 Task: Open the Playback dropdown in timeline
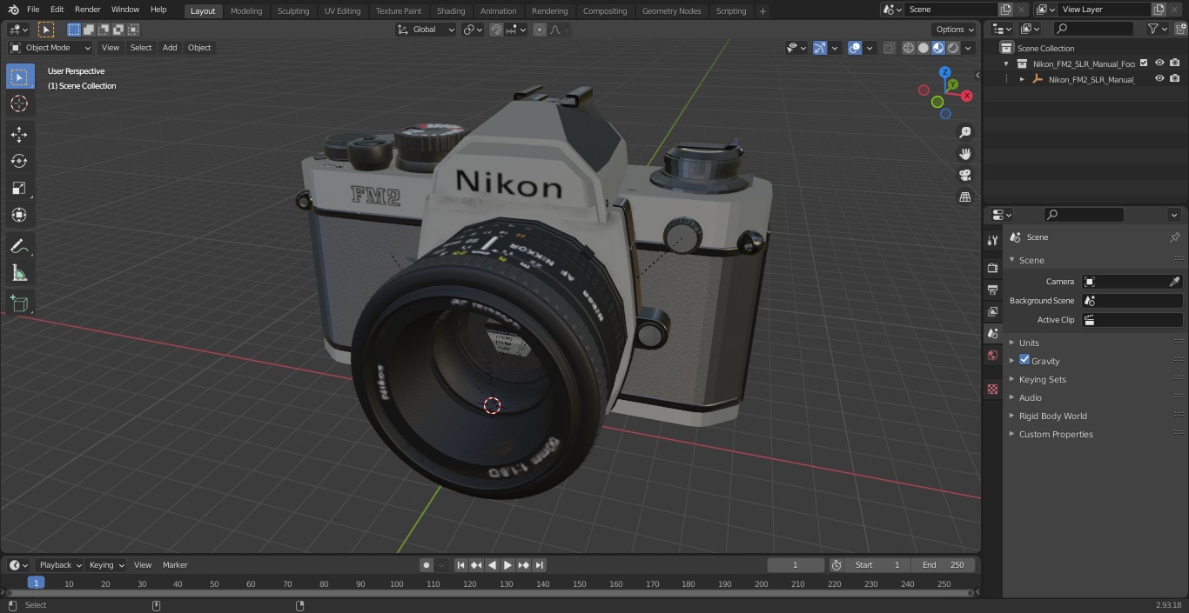pyautogui.click(x=59, y=565)
